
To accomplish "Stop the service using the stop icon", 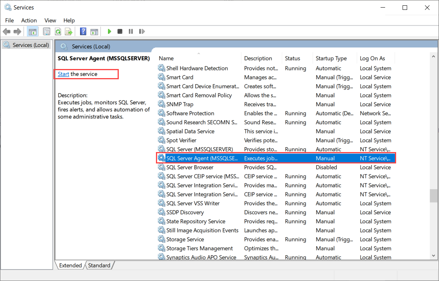I will (x=120, y=31).
